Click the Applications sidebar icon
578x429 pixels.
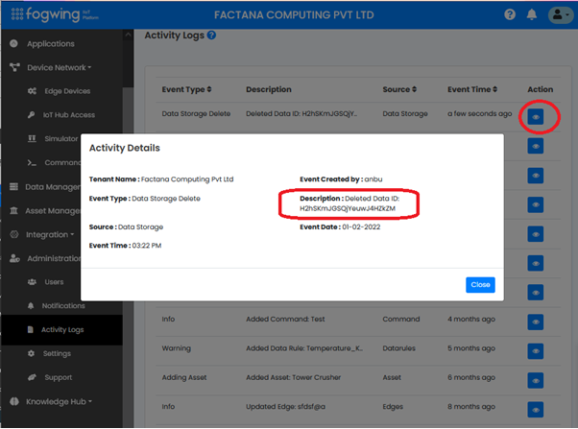13,43
